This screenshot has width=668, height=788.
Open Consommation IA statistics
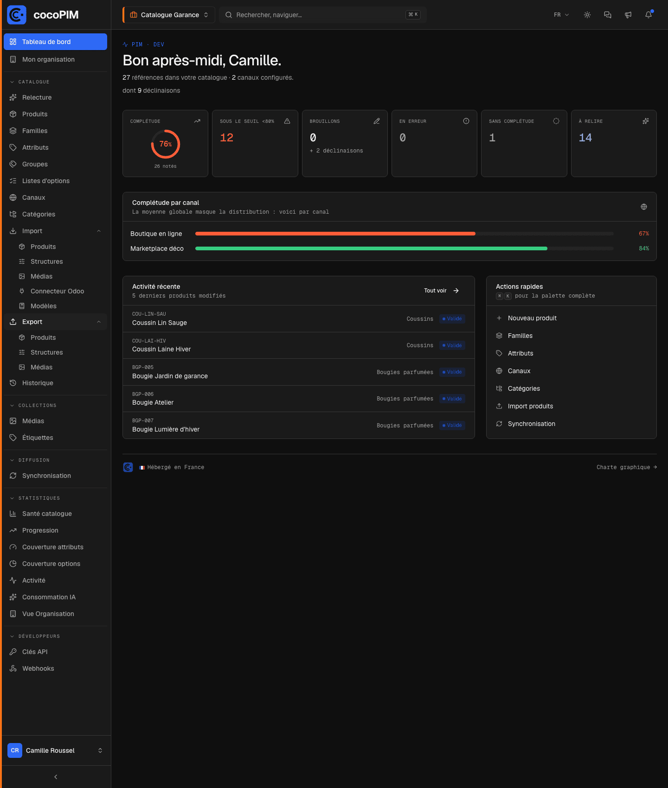click(x=55, y=597)
